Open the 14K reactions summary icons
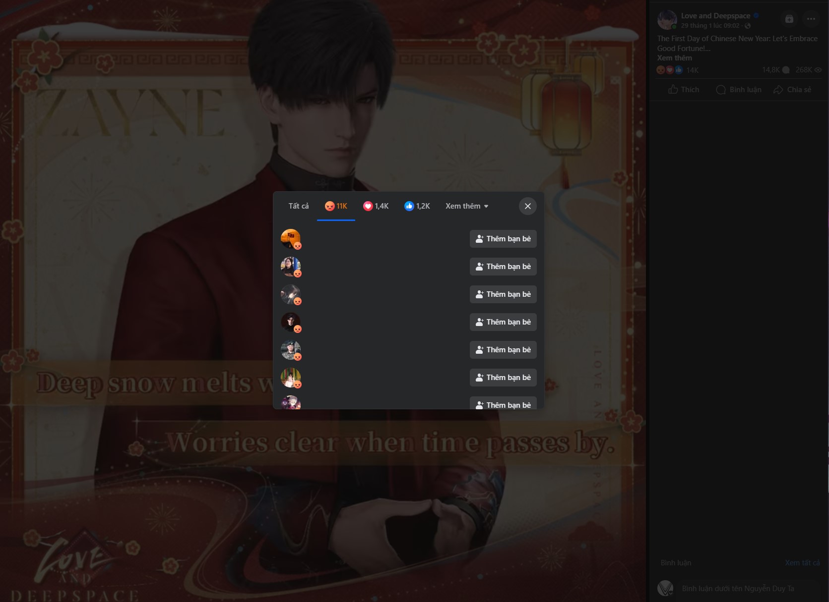 pos(669,70)
